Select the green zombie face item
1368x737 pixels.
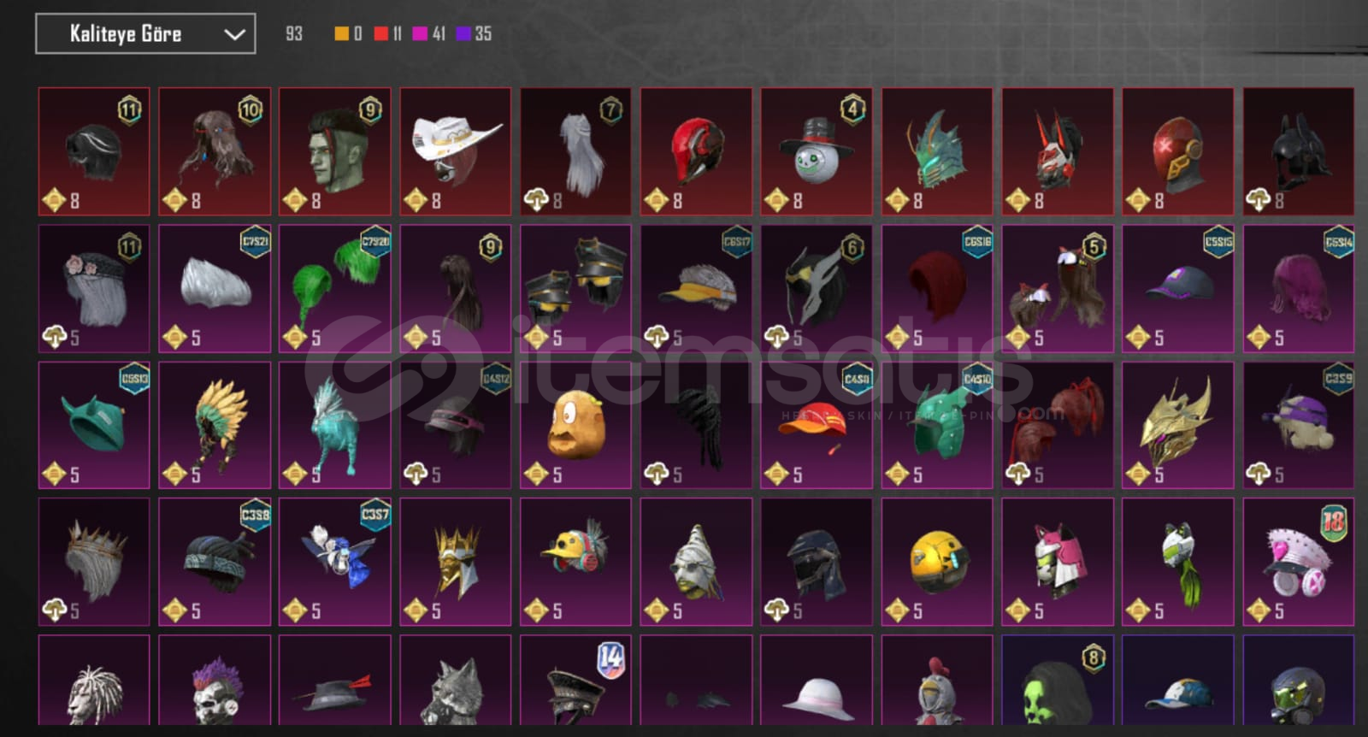pos(335,151)
